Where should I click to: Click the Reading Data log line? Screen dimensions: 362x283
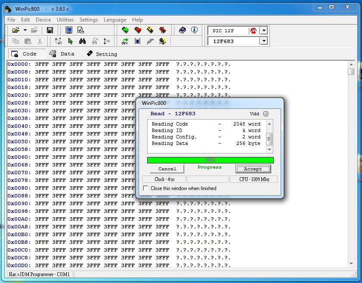(206, 143)
